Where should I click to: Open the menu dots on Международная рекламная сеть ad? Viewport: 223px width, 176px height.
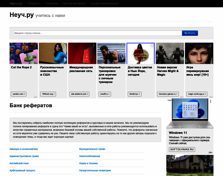click(94, 45)
